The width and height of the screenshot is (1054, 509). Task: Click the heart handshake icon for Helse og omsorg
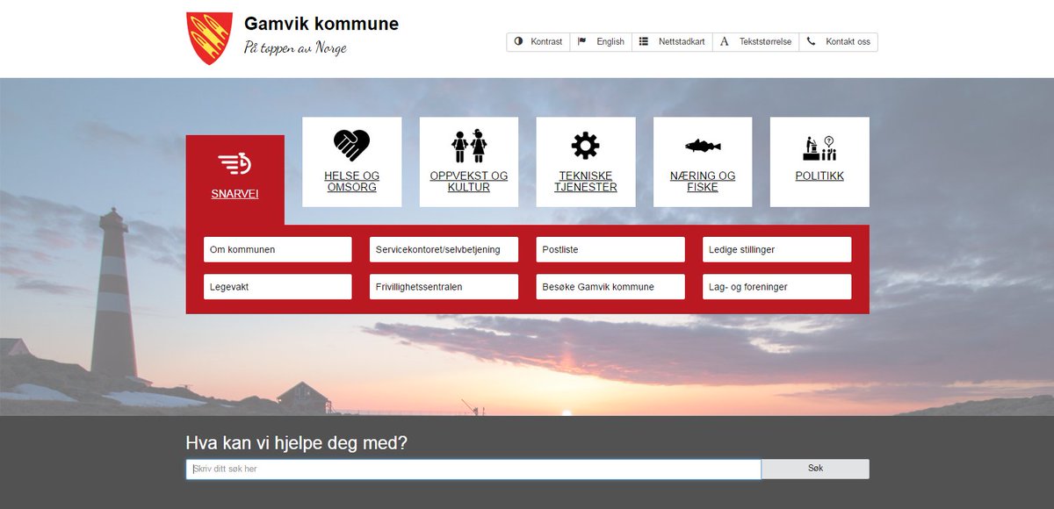pyautogui.click(x=352, y=146)
